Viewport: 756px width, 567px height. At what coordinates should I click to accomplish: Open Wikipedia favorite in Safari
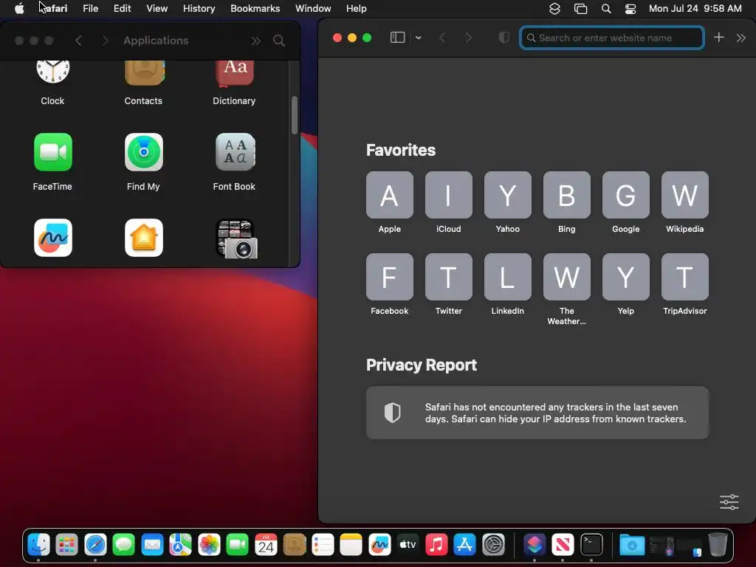(684, 195)
